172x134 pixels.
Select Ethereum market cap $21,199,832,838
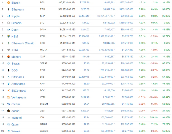click(67, 9)
